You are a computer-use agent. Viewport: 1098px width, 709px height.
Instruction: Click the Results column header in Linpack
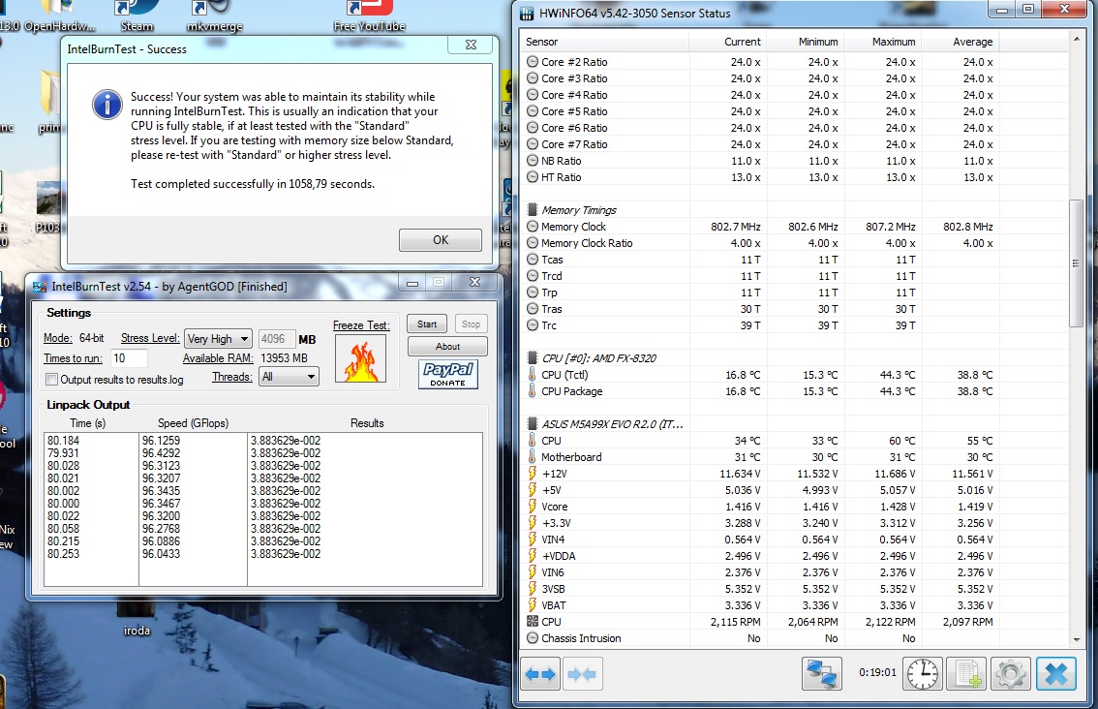[x=367, y=423]
